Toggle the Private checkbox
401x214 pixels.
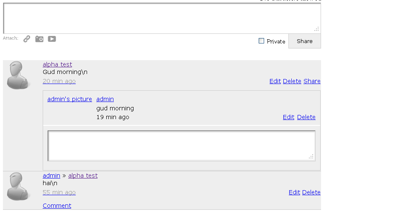(261, 41)
